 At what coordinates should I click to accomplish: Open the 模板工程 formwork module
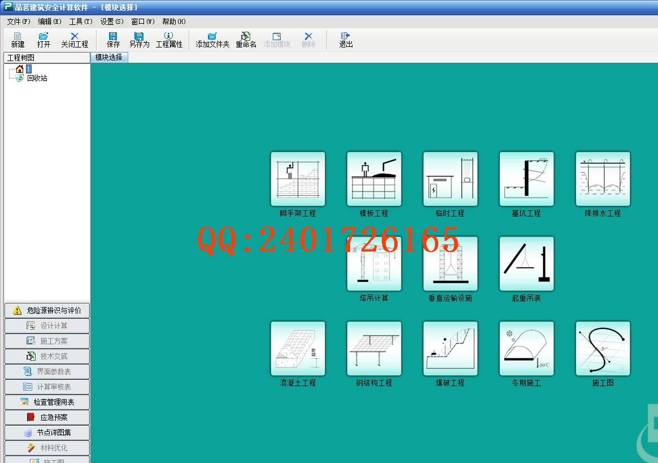pos(374,179)
